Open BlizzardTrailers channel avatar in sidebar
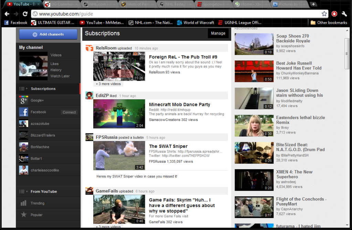The height and width of the screenshot is (230, 352). click(x=23, y=135)
